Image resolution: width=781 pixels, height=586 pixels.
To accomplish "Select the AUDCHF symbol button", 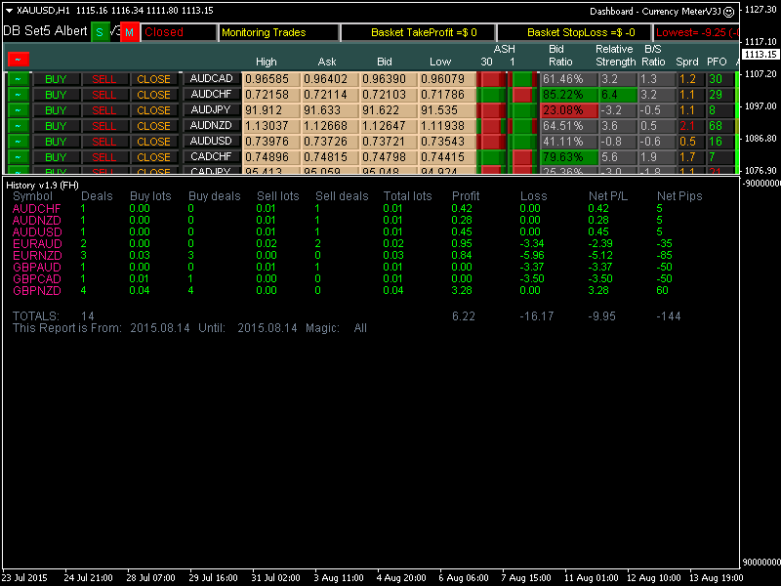I will point(212,94).
